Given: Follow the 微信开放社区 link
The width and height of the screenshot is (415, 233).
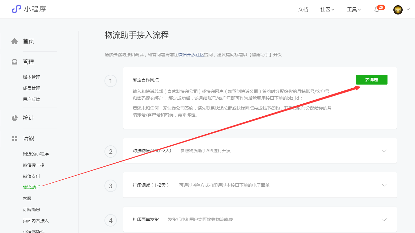Looking at the screenshot, I should click(191, 55).
